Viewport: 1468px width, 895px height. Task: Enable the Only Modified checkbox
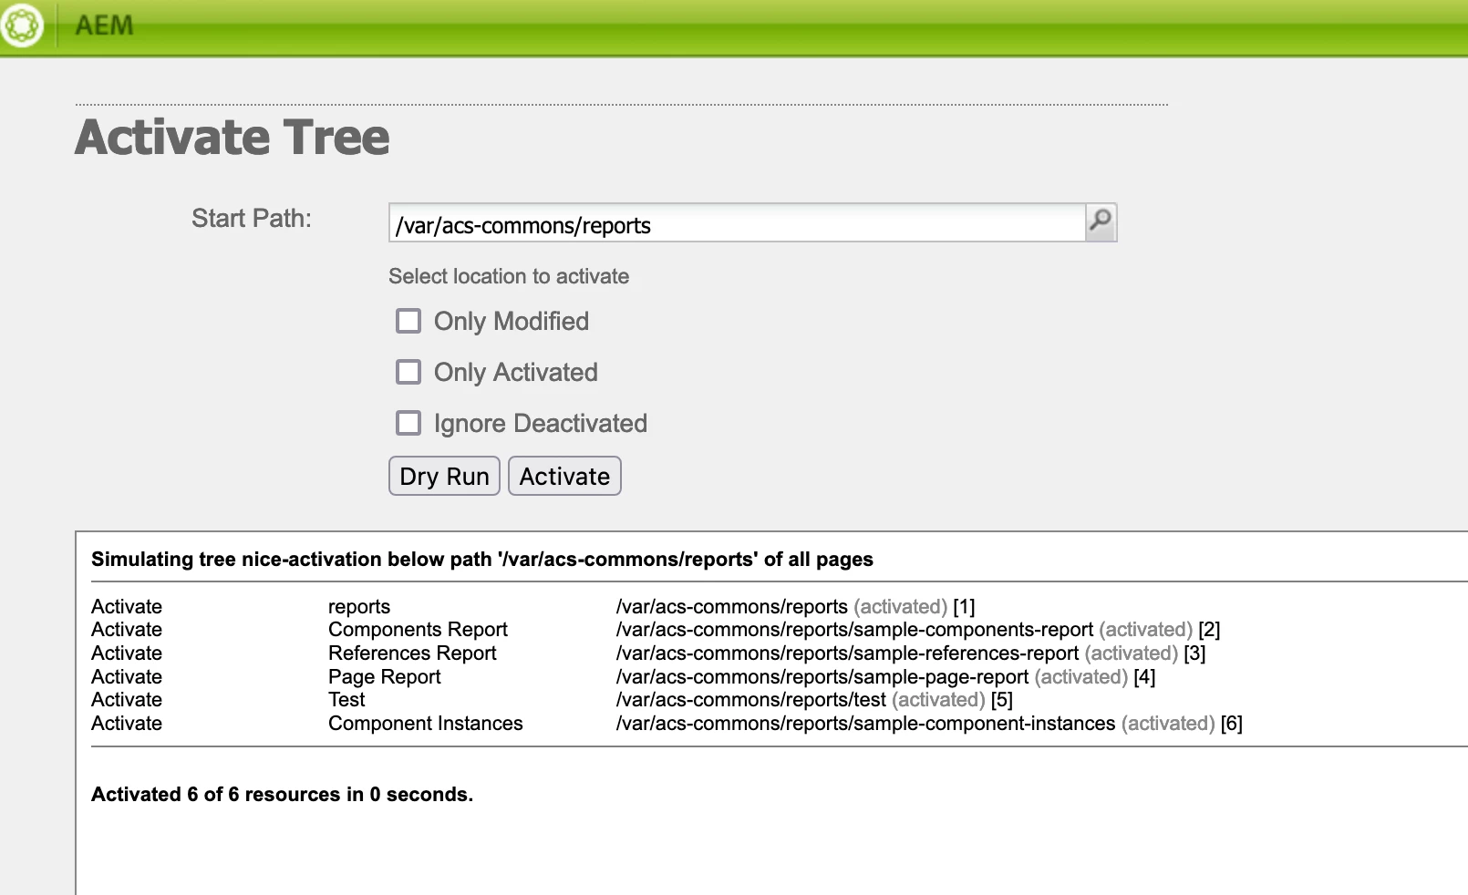(x=408, y=321)
